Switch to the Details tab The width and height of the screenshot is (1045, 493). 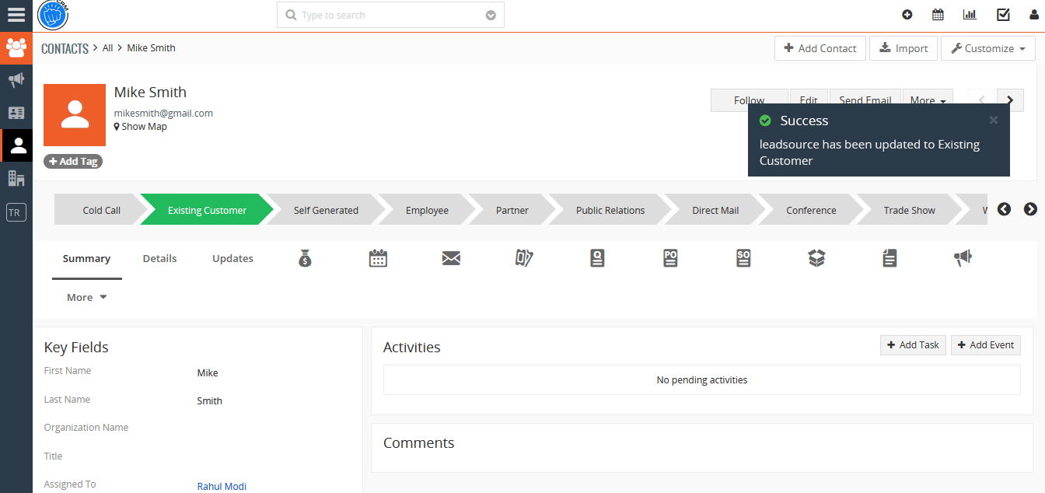[x=159, y=259]
